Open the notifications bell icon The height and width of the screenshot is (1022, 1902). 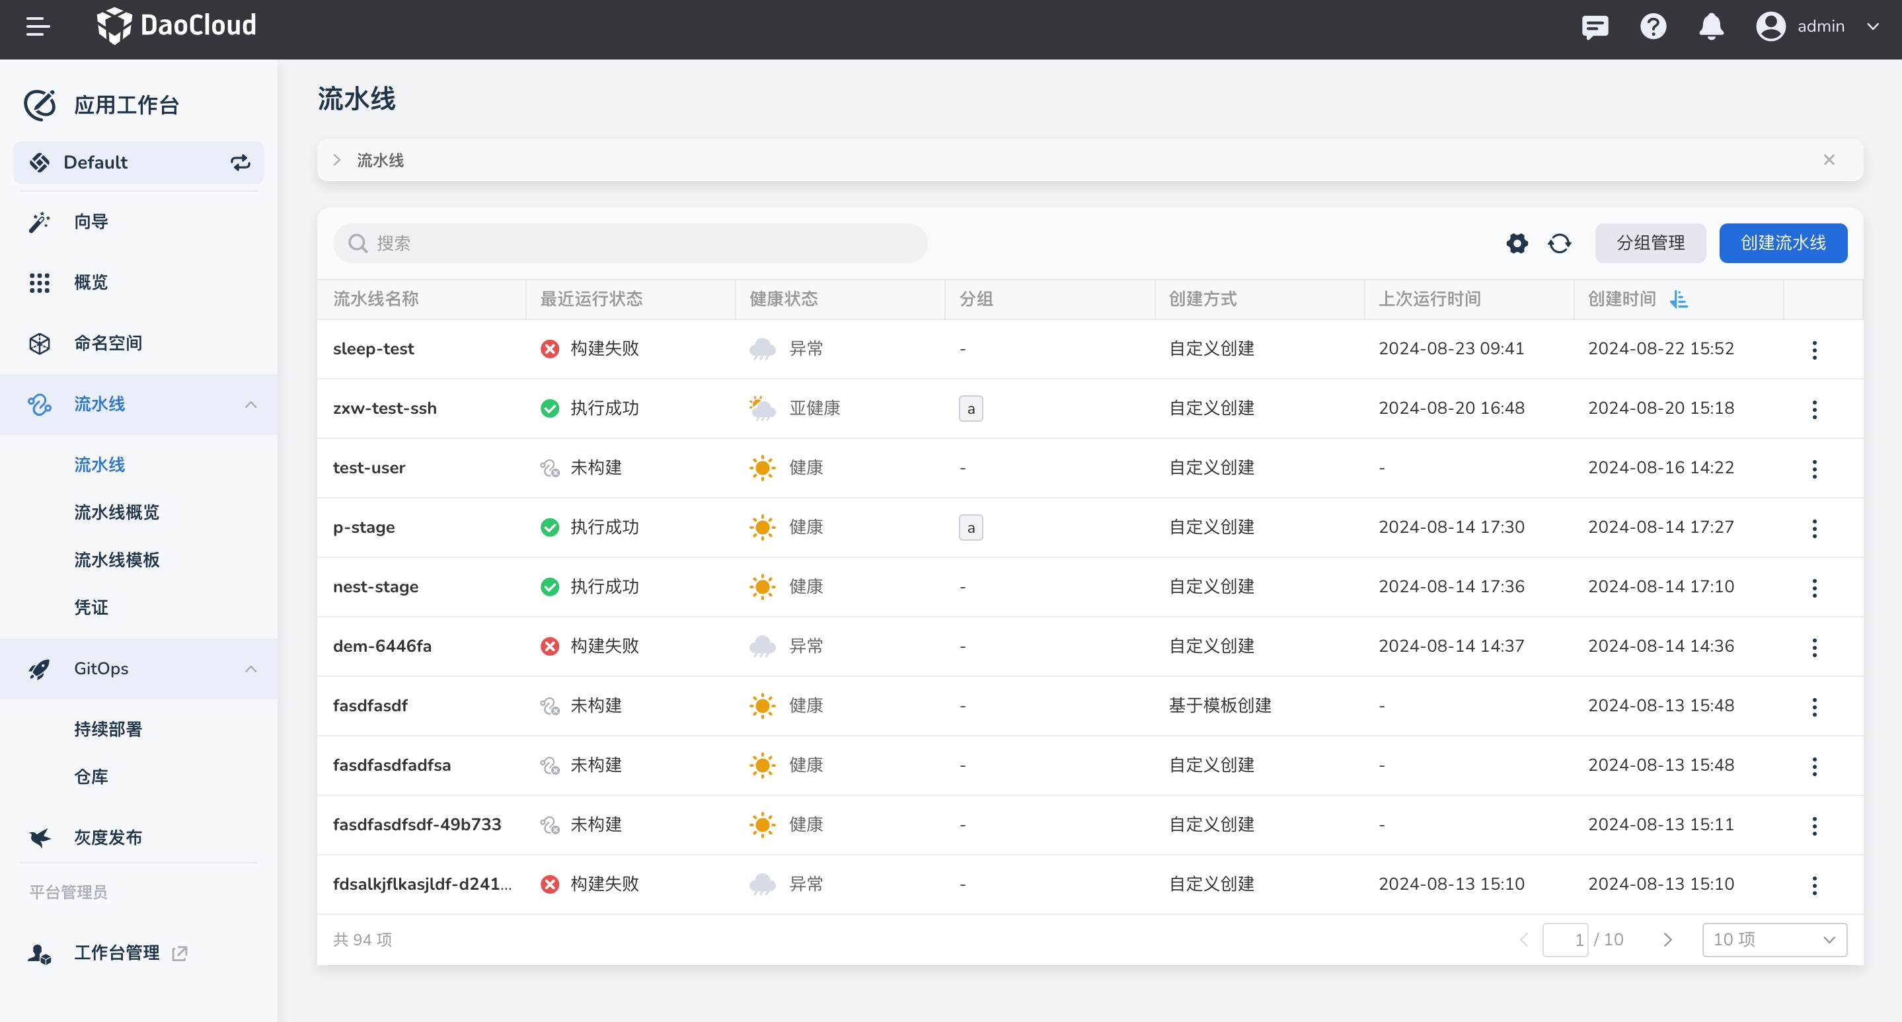pos(1711,27)
